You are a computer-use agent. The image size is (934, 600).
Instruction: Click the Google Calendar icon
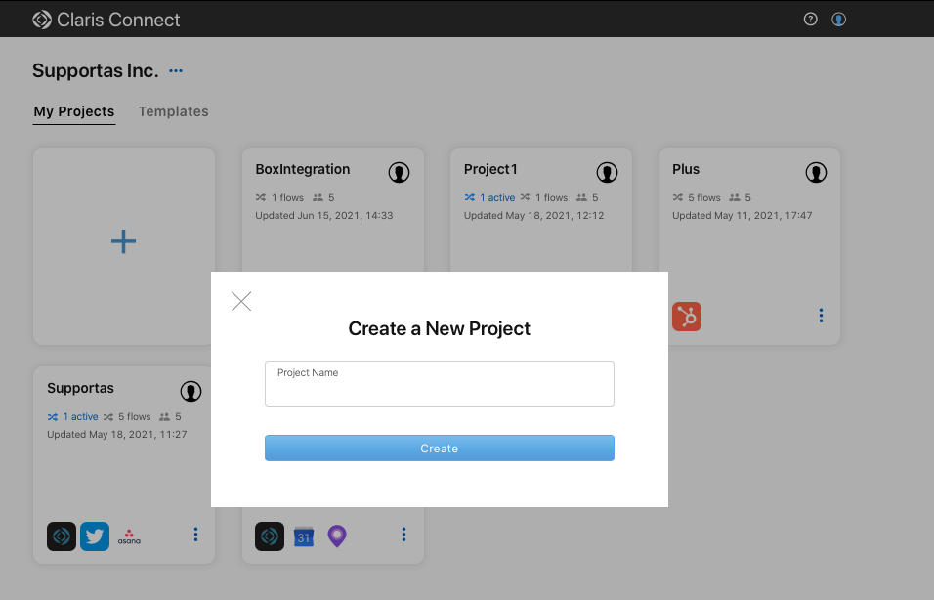coord(304,536)
